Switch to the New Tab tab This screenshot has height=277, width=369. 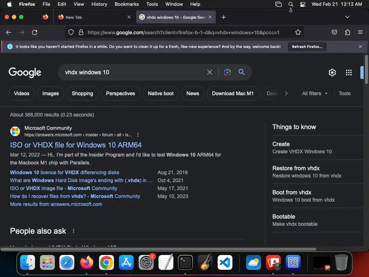click(x=94, y=17)
